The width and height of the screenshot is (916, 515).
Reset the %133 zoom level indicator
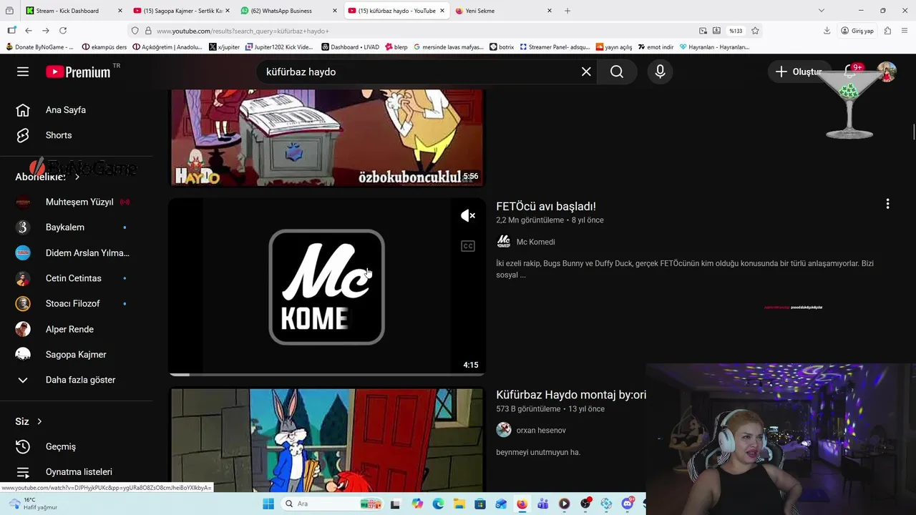[x=736, y=31]
